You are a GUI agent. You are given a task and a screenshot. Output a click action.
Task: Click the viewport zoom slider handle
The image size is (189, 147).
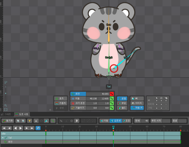click(x=6, y=93)
